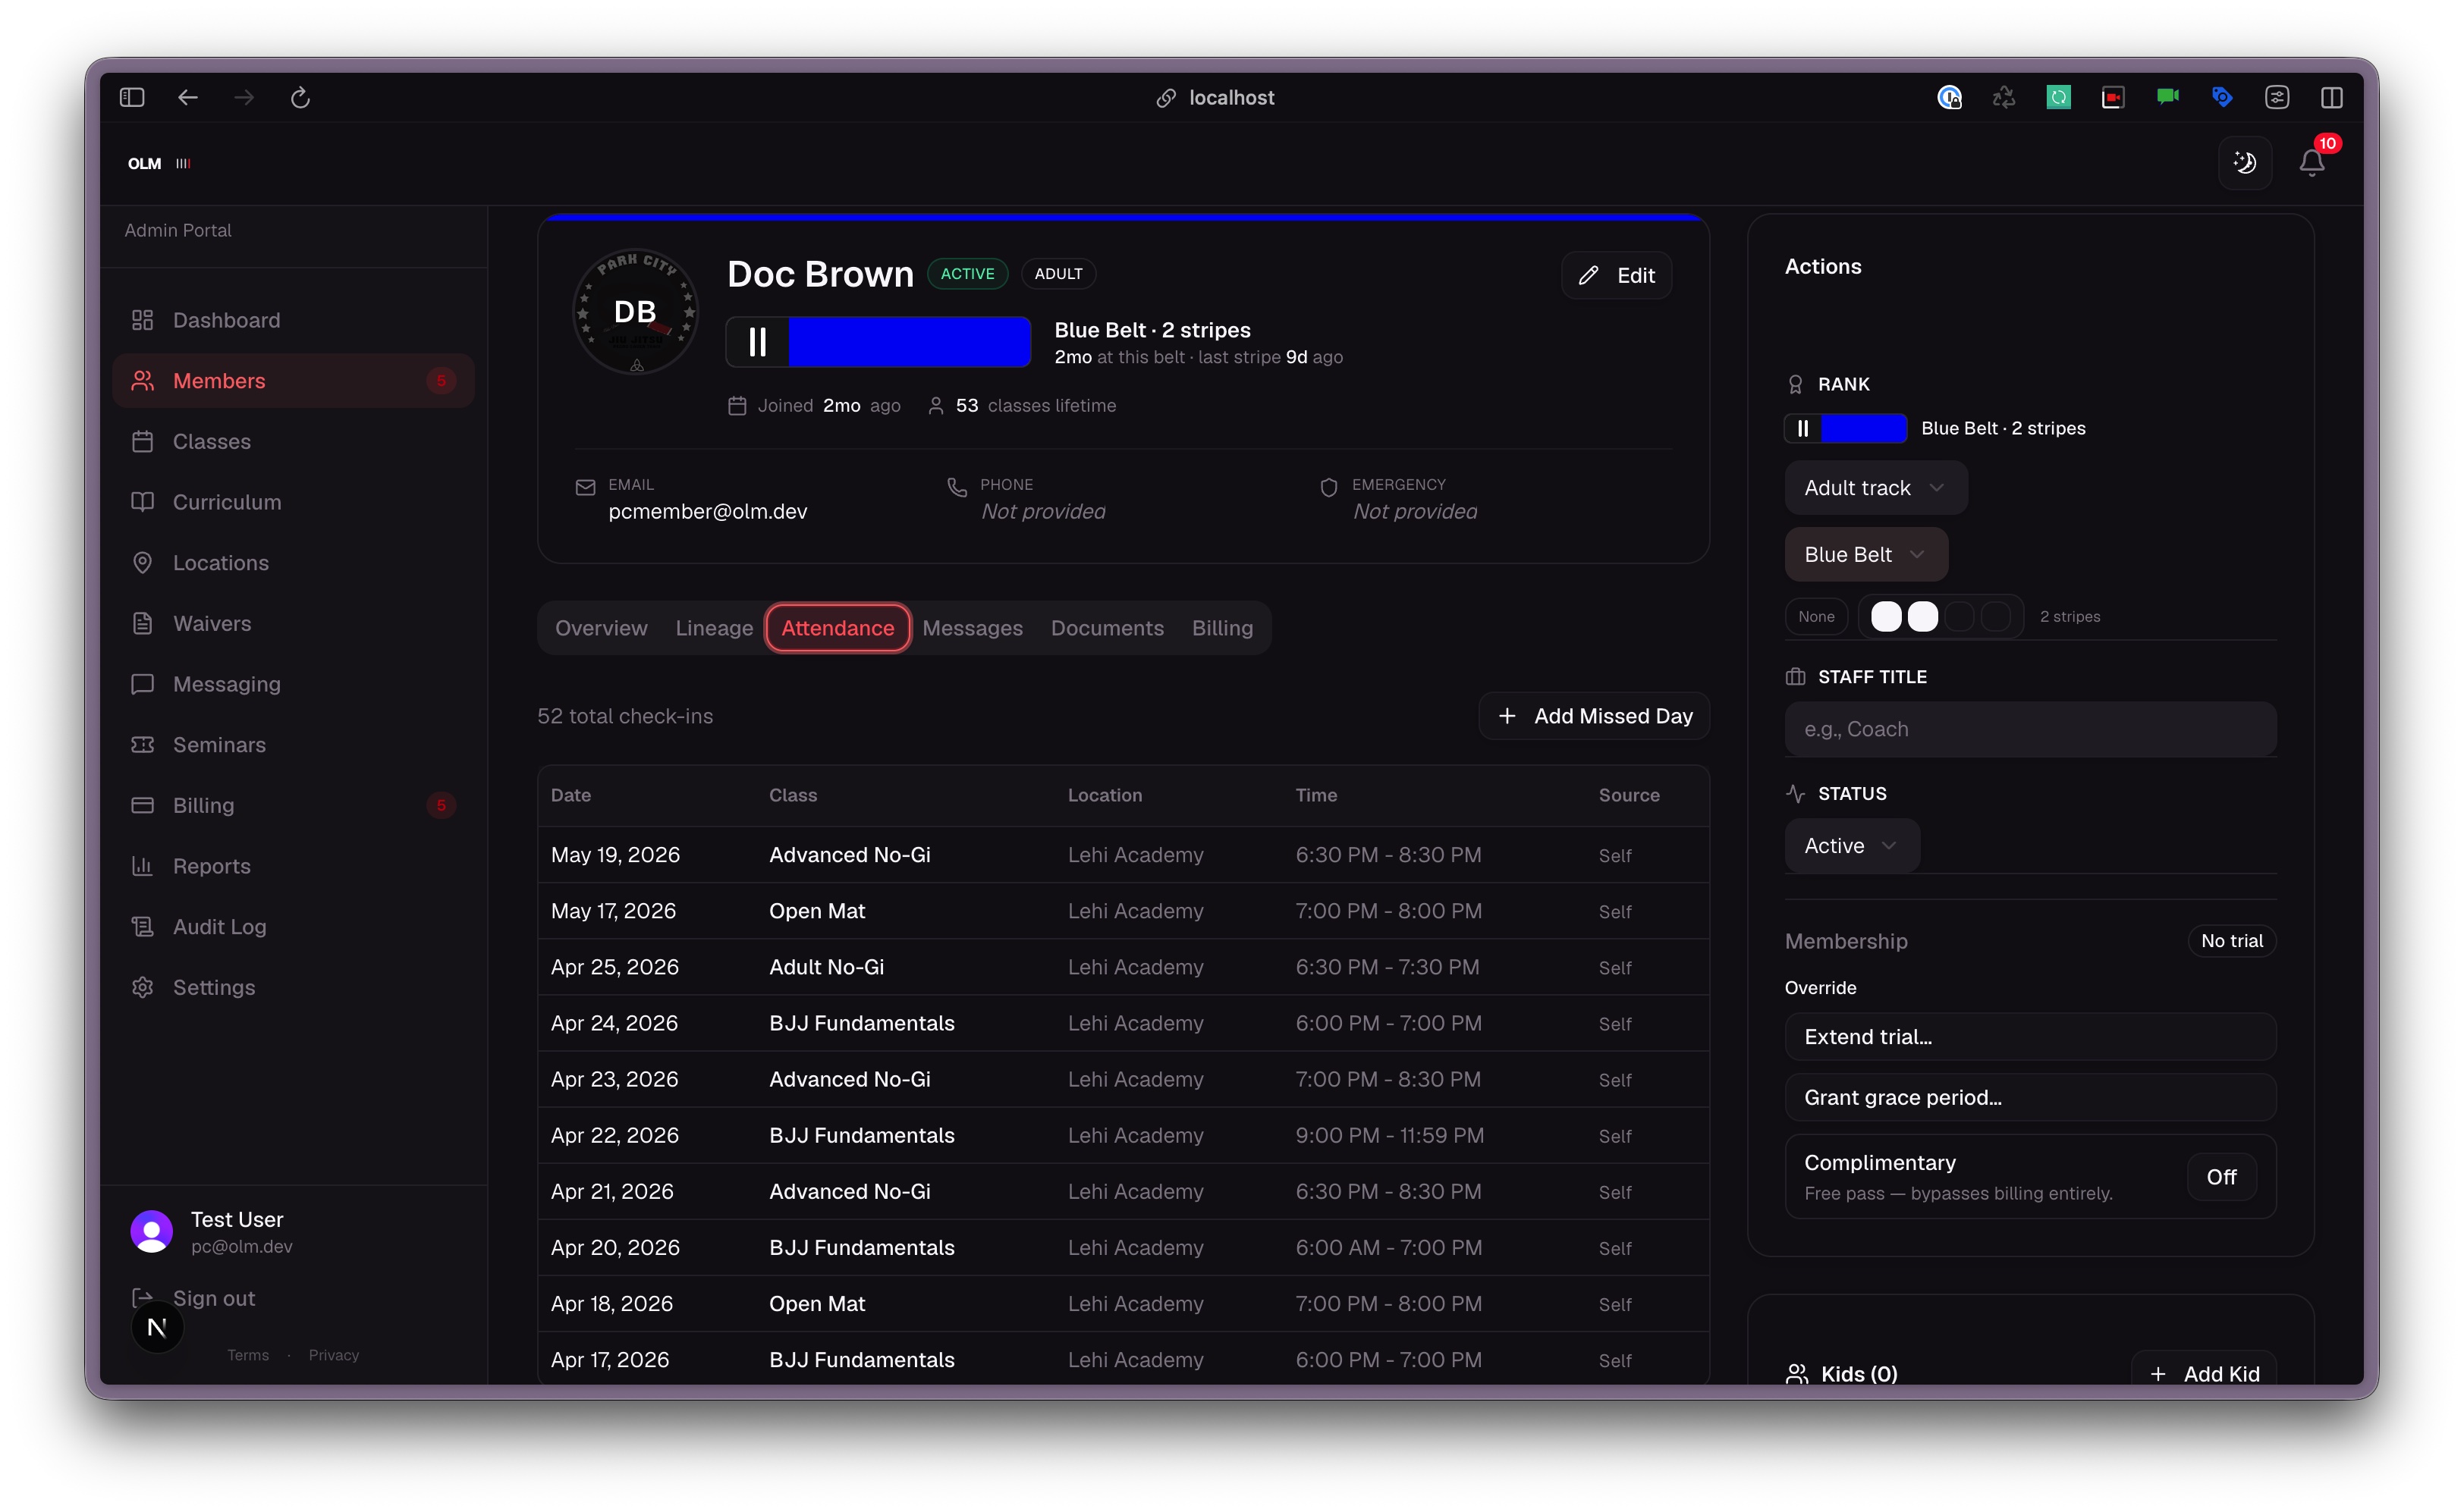2464x1512 pixels.
Task: Click the Date column header
Action: click(570, 795)
